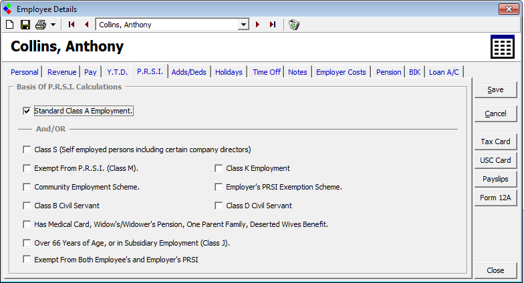
Task: Go to last employee record
Action: click(x=273, y=24)
